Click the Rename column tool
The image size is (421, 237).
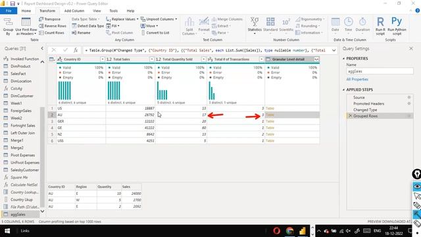81,32
